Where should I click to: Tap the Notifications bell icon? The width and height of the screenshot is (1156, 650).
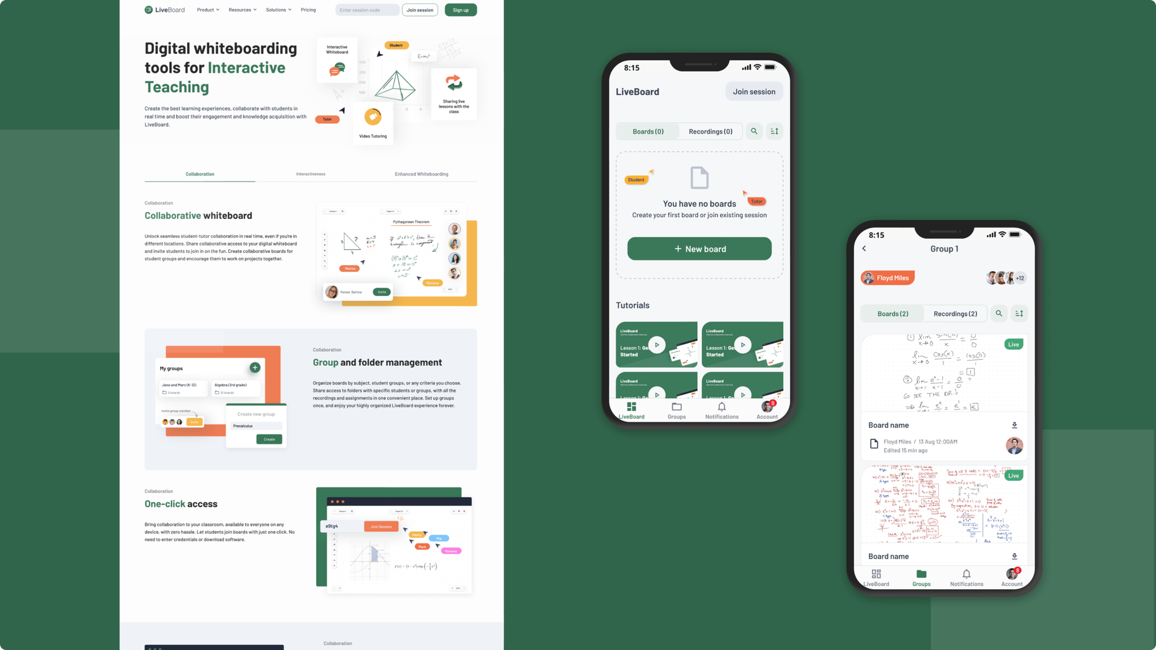[720, 405]
